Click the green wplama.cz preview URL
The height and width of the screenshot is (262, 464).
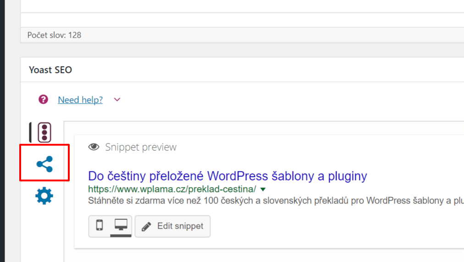coord(172,189)
